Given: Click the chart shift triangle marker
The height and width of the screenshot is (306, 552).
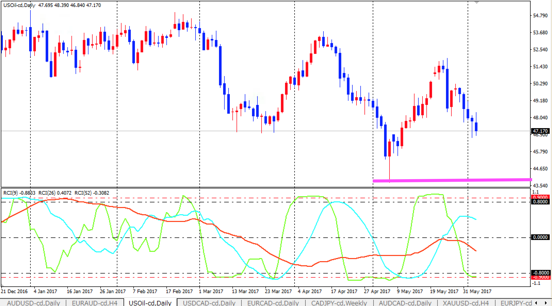Looking at the screenshot, I should pos(476,3).
